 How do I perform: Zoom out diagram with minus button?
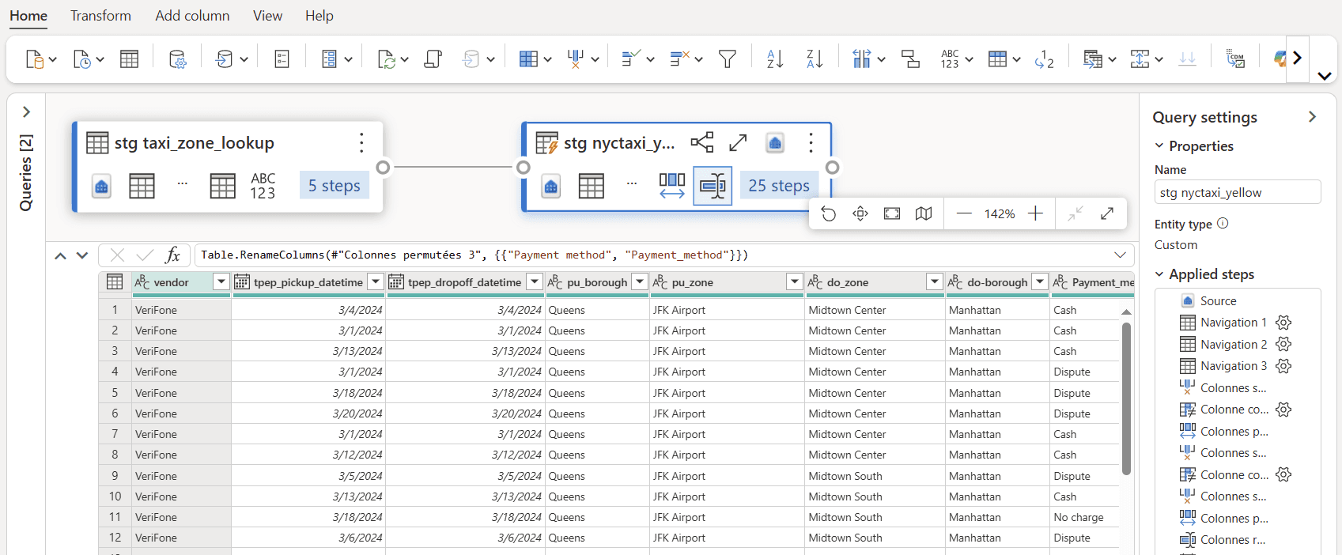tap(964, 213)
